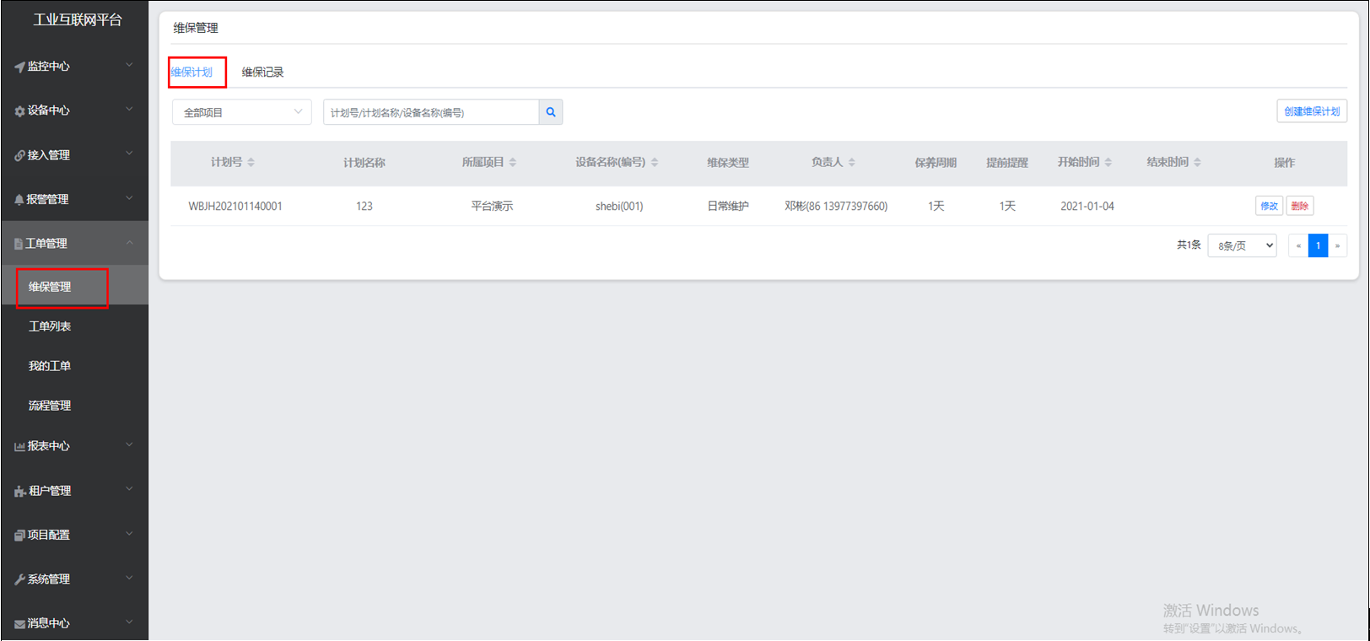Focus the 计划号/计划名称 search field

point(431,112)
